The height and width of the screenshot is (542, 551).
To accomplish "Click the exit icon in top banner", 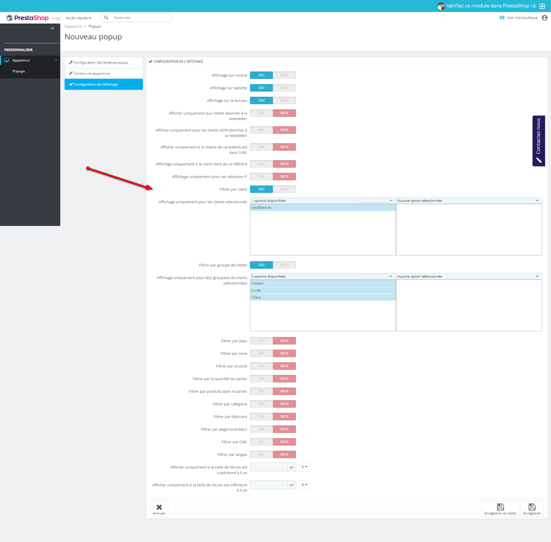I will point(542,6).
